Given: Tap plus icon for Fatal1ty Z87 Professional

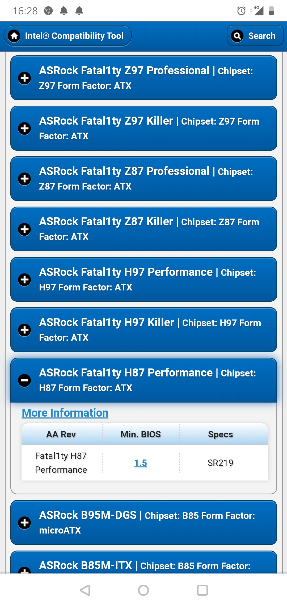Looking at the screenshot, I should pos(24,179).
